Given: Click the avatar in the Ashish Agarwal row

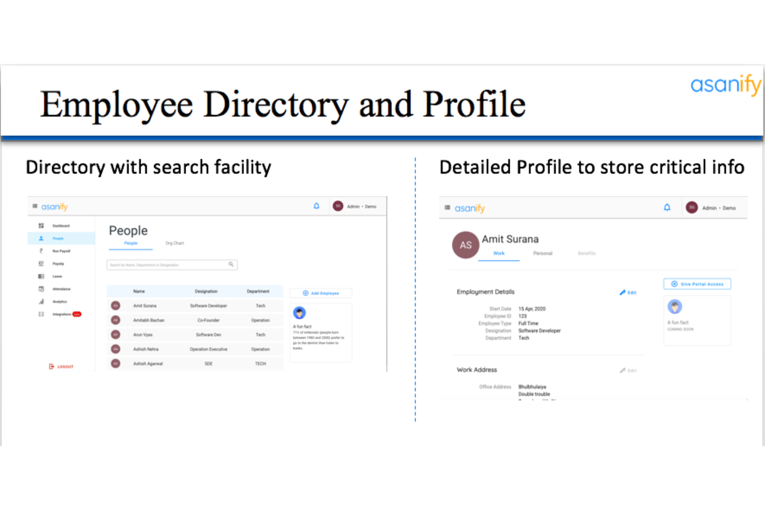Looking at the screenshot, I should [116, 363].
